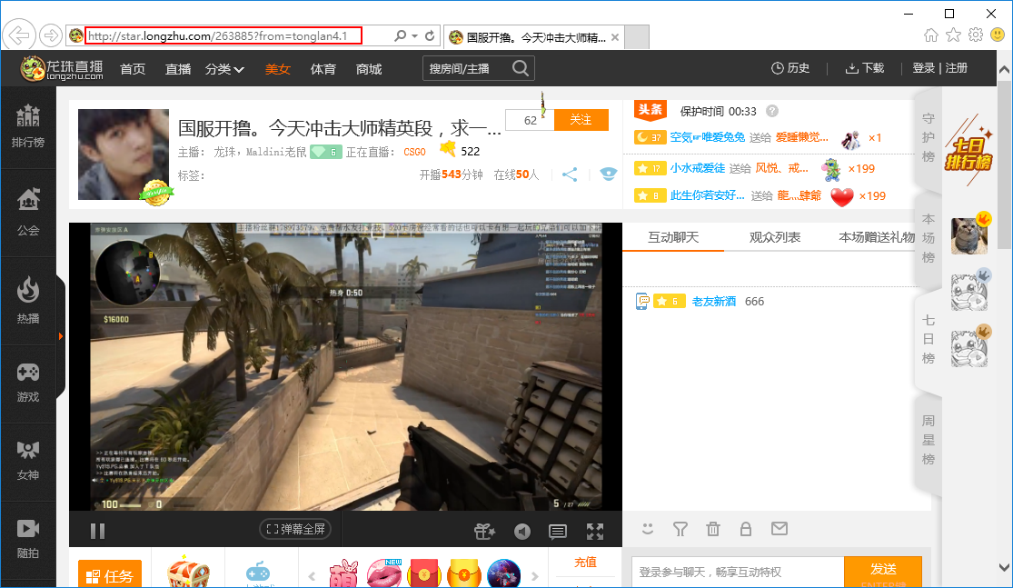Image resolution: width=1013 pixels, height=588 pixels.
Task: Open the 排行榜 ranking sidebar icon
Action: (x=28, y=126)
